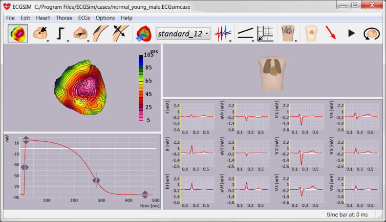
Task: Minimize the ECGSIM window
Action: [x=343, y=5]
